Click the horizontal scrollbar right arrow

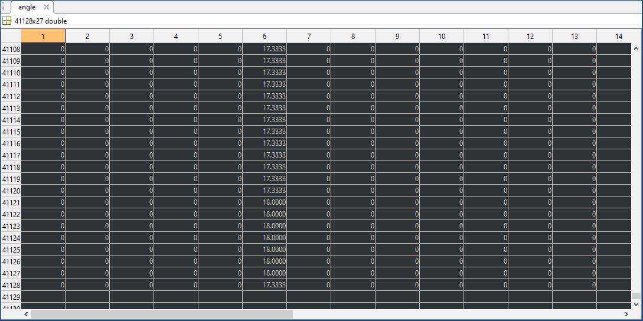click(x=626, y=315)
